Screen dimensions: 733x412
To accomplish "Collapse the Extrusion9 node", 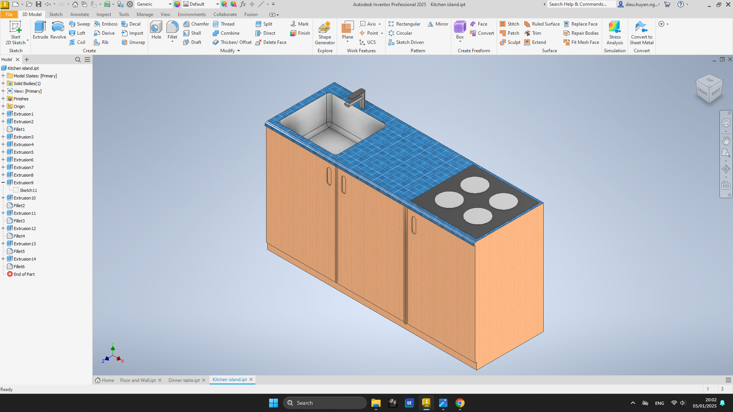I will click(x=3, y=183).
